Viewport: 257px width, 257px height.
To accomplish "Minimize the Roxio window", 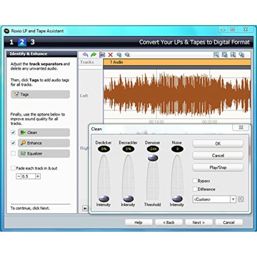I will (x=223, y=30).
